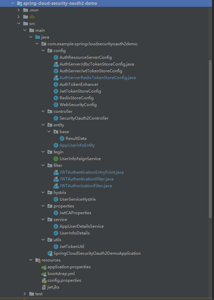
Task: Select jwt.jks file name
Action: pos(53,287)
